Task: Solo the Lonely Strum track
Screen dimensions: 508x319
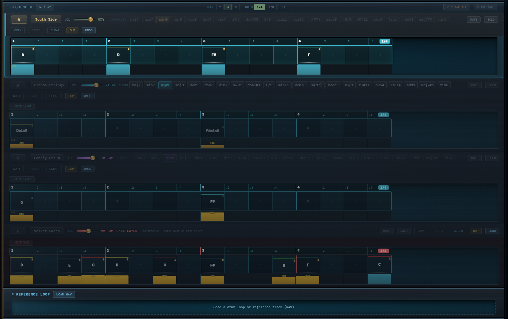Action: 492,158
